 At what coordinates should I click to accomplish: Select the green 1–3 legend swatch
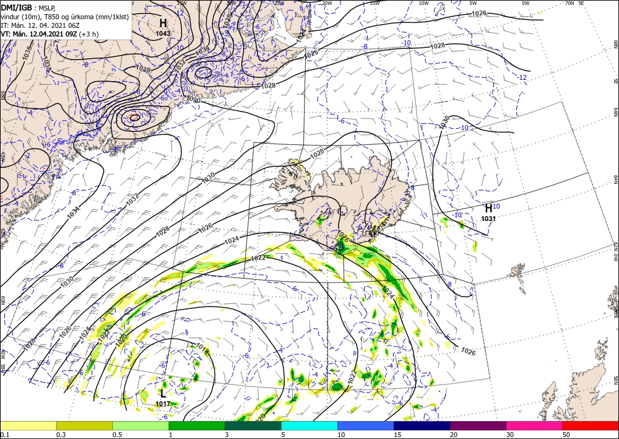click(197, 425)
